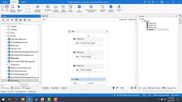
Task: Select Feature1.xaml in the Project tree
Action: [x=16, y=49]
